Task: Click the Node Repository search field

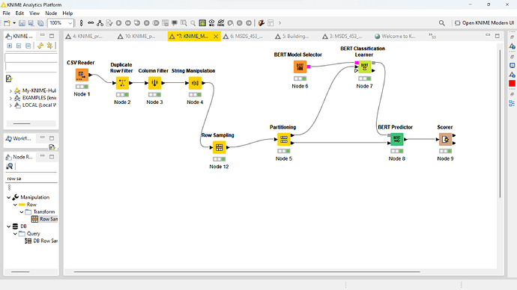Action: click(31, 179)
